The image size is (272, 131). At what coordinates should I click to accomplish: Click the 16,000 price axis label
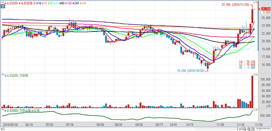(x=266, y=65)
